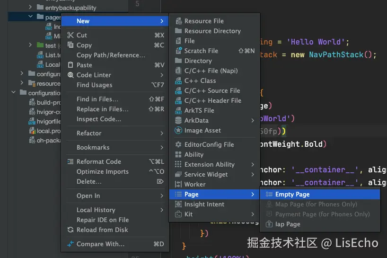
Task: Click the C/C++ Header File icon
Action: point(178,100)
